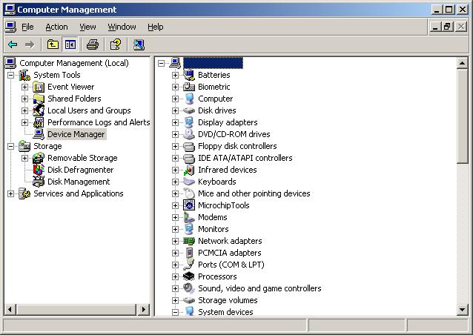This screenshot has width=473, height=335.
Task: Select Ports (COM & LPT) category
Action: click(x=231, y=265)
